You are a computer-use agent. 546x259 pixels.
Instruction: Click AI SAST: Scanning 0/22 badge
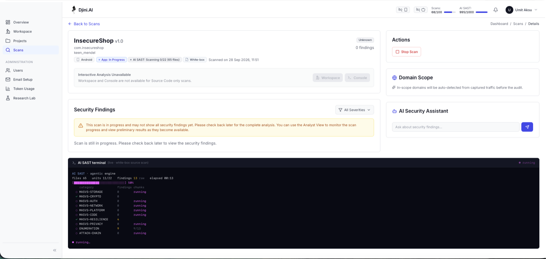pos(155,60)
